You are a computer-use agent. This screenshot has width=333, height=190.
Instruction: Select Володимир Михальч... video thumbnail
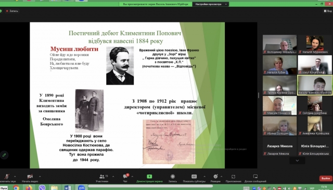tap(279, 44)
